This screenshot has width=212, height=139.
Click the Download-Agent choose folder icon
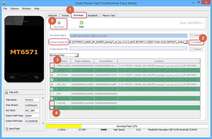[x=192, y=35]
